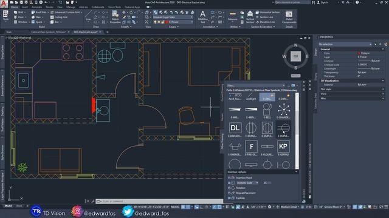389x218 pixels.
Task: Select the Vertical Section tool
Action: coord(250,17)
